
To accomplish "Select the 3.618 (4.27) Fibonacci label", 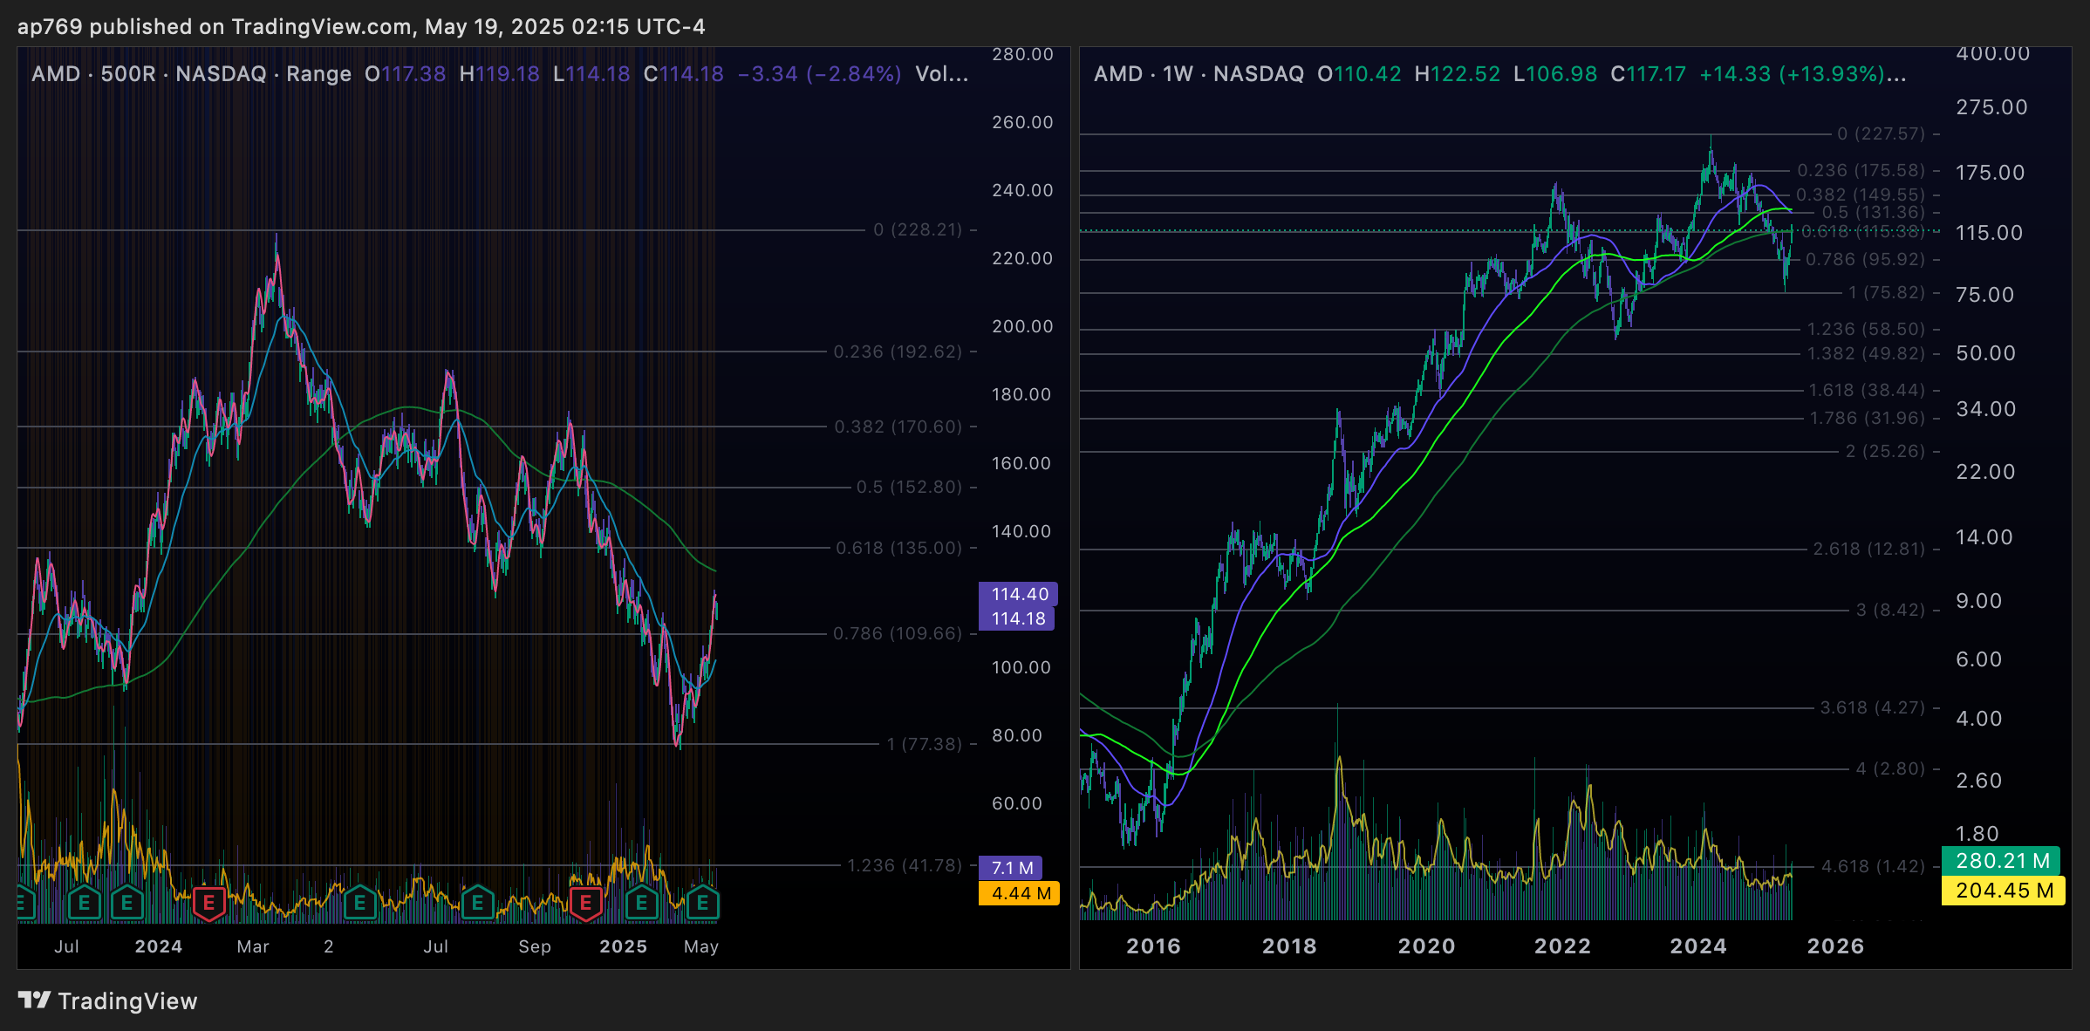I will tap(1872, 707).
